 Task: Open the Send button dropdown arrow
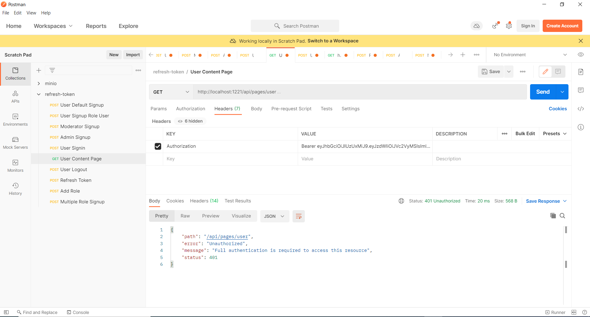tap(562, 92)
